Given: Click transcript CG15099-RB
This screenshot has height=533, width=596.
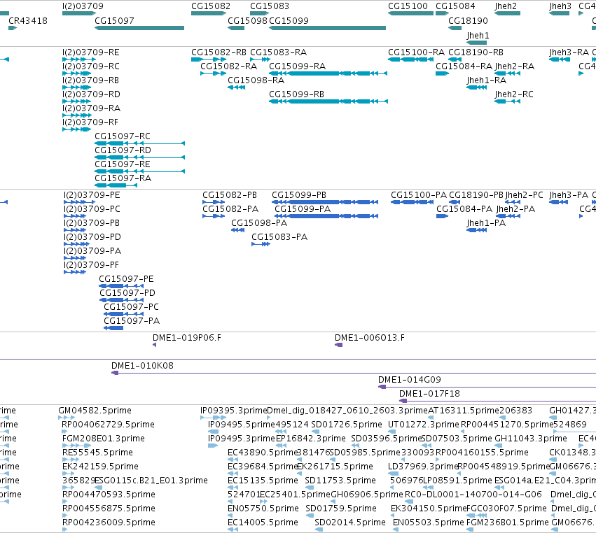Looking at the screenshot, I should pos(328,101).
